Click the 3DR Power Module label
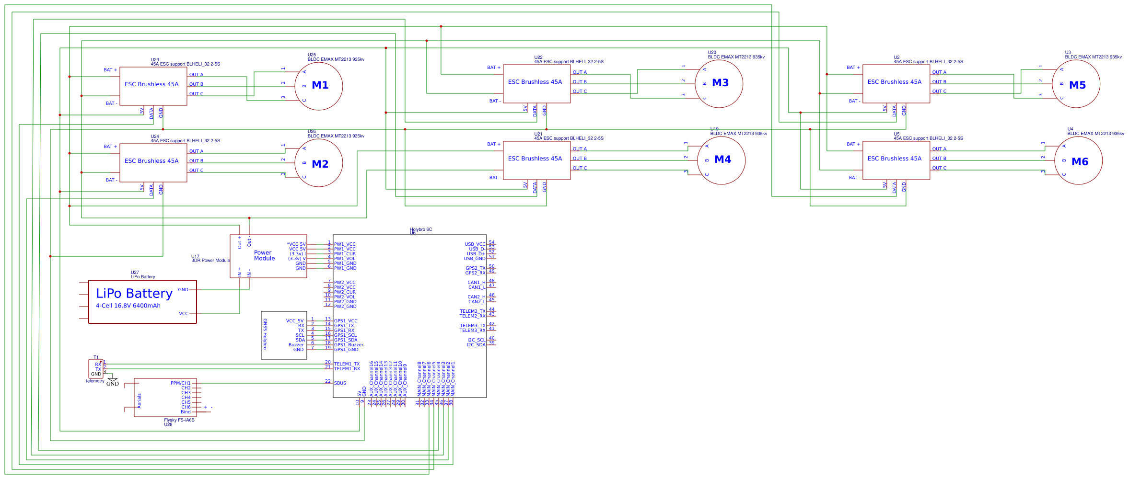Screen dimensions: 1129x479 click(x=210, y=261)
